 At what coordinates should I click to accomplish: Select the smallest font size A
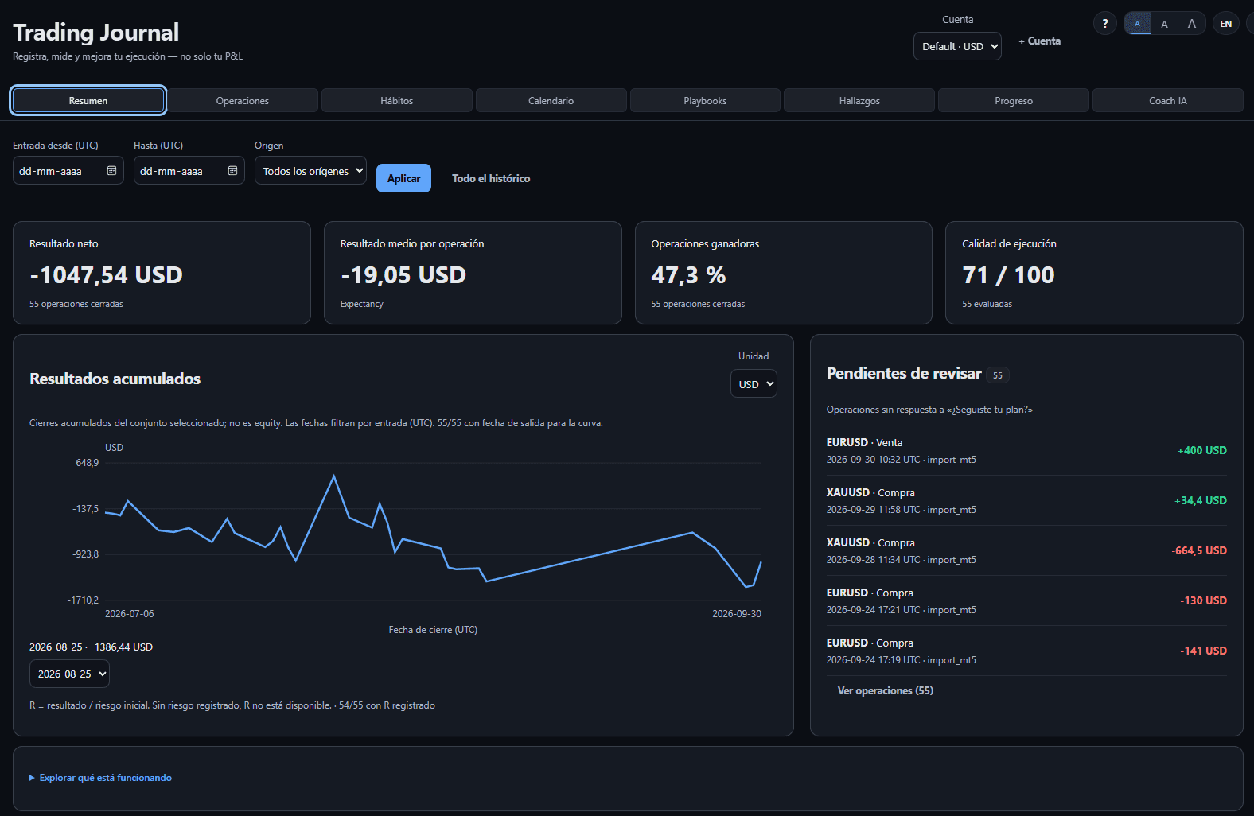(1137, 24)
